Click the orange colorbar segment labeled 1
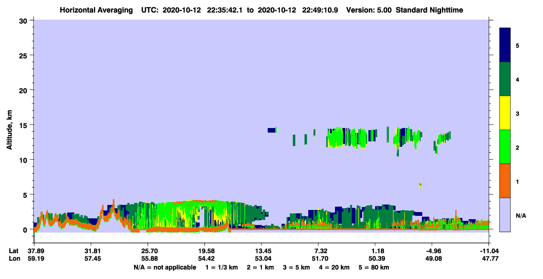 coord(505,181)
